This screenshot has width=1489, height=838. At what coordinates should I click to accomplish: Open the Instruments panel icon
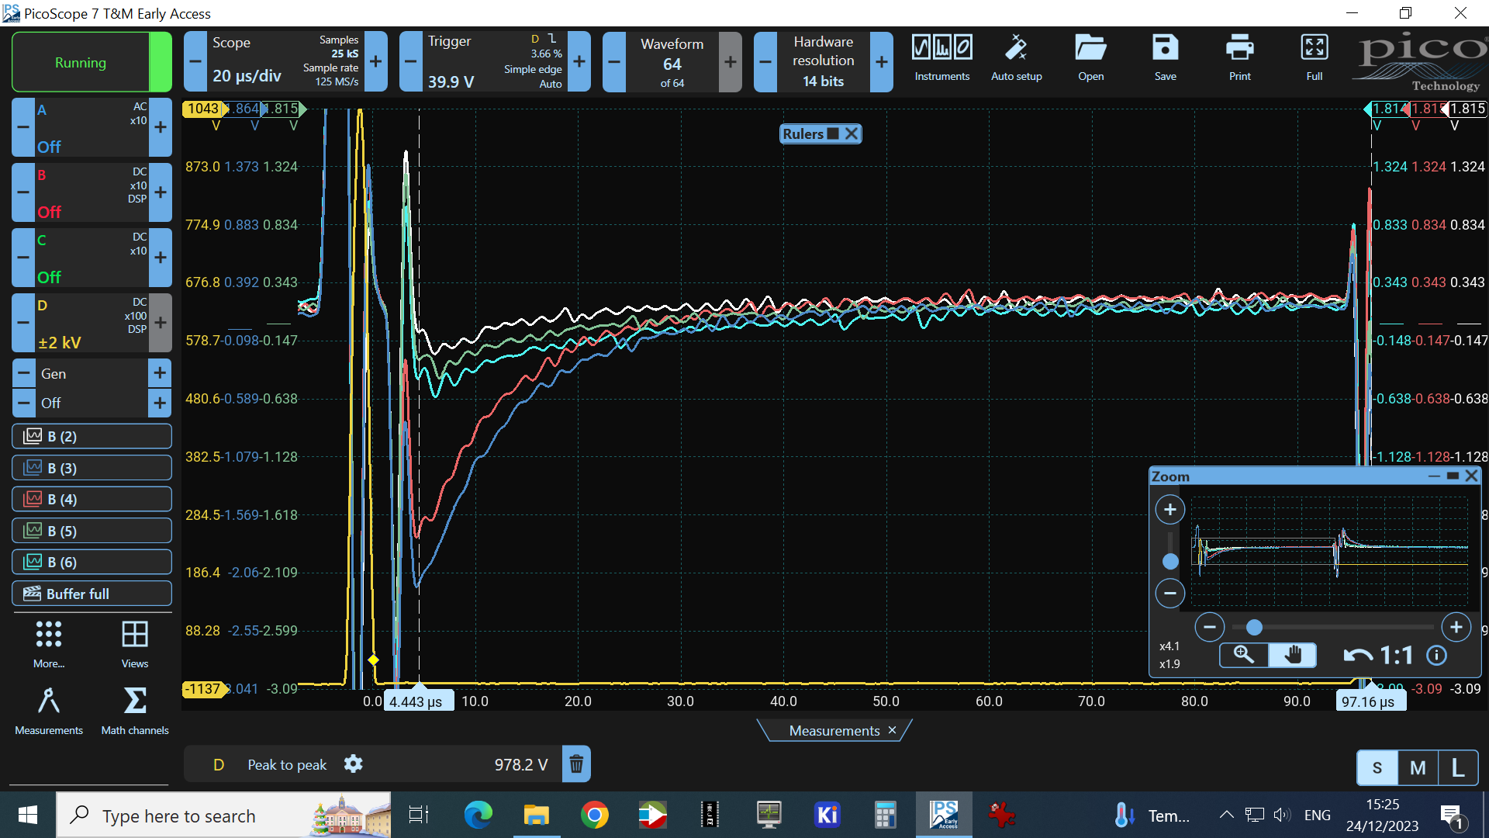pos(941,48)
